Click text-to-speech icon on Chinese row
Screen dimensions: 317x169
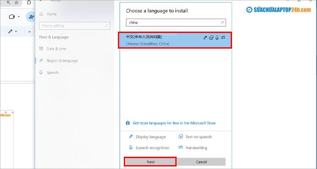[211, 38]
